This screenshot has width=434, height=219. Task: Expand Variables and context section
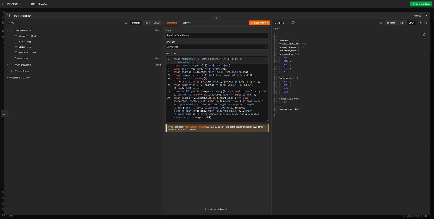[7, 78]
